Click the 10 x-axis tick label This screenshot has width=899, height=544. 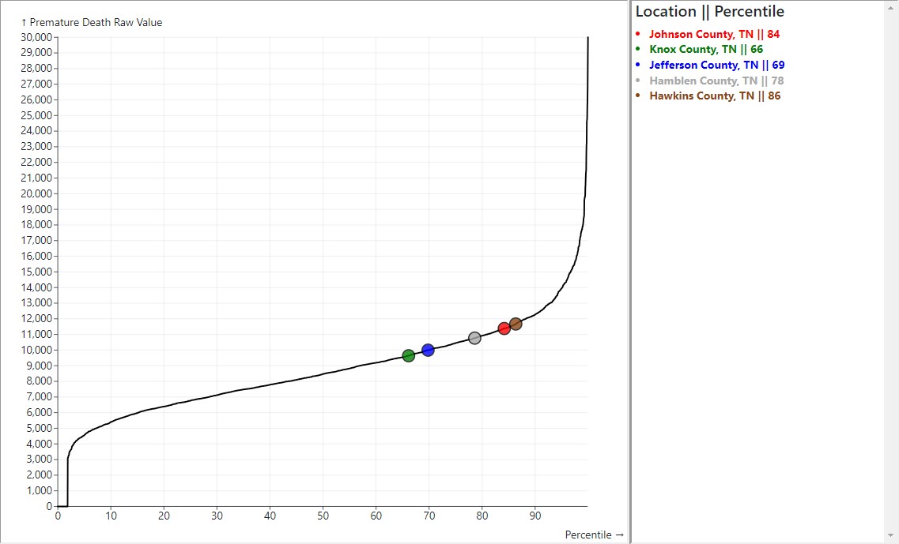(x=111, y=516)
